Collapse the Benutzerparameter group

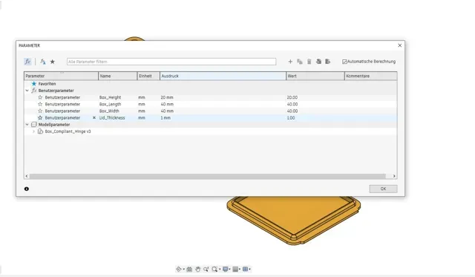(x=27, y=91)
